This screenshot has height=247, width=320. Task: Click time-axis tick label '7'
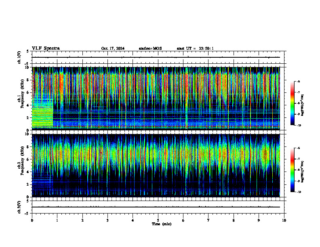pyautogui.click(x=208, y=220)
